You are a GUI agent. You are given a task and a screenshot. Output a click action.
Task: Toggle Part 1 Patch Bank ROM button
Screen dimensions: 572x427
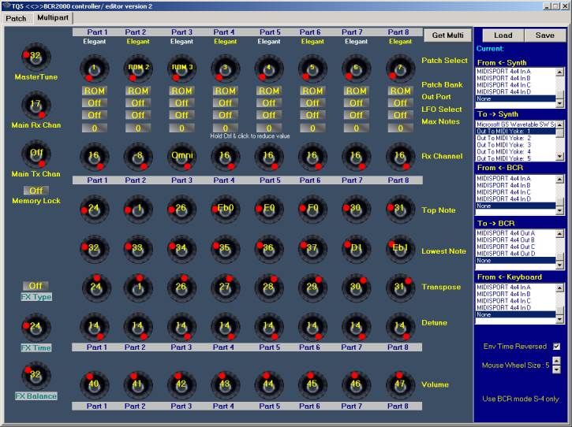(x=94, y=91)
